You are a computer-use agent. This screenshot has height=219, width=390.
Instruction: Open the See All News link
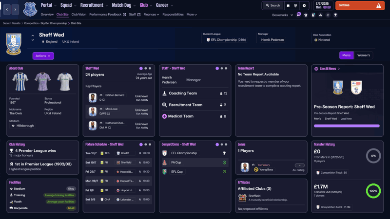pyautogui.click(x=328, y=69)
